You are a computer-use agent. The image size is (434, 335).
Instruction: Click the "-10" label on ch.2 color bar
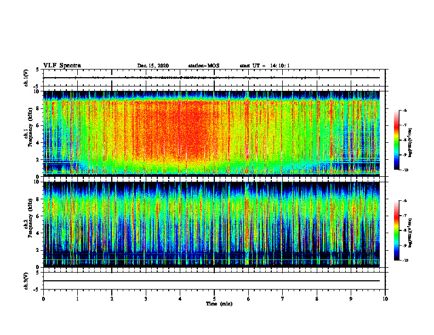[x=405, y=261]
